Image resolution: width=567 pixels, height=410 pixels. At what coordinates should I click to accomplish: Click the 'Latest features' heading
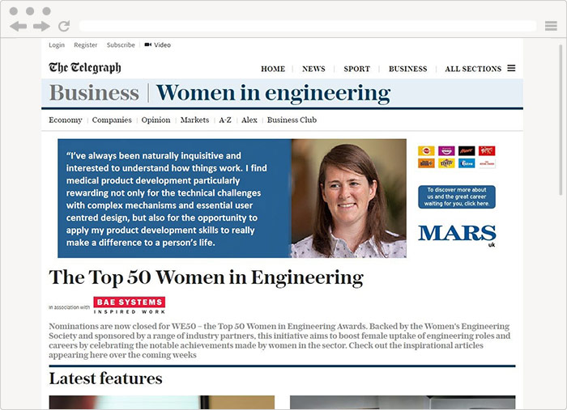[105, 378]
